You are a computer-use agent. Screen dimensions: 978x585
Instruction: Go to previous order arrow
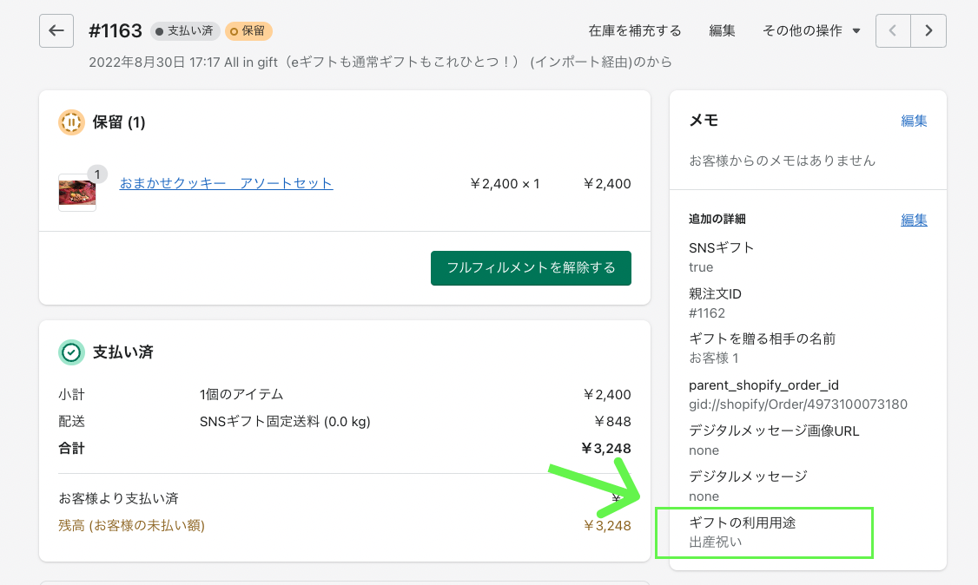click(894, 31)
